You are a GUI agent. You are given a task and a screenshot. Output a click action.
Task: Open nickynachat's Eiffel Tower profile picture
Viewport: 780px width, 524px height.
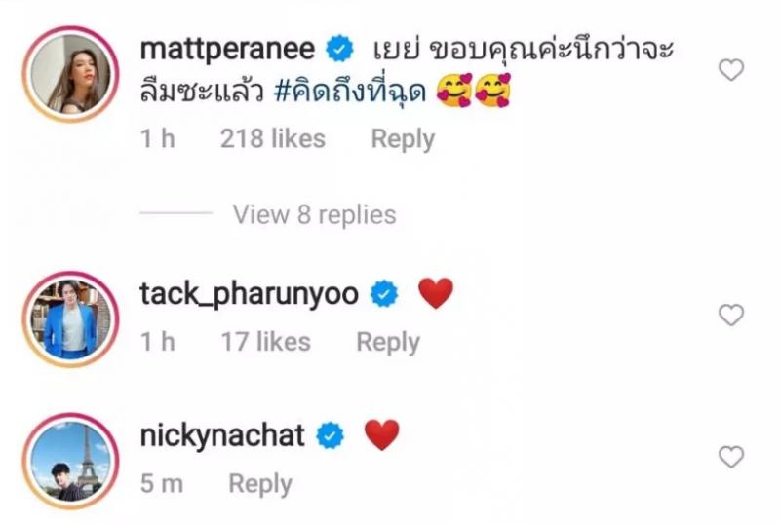(x=70, y=461)
